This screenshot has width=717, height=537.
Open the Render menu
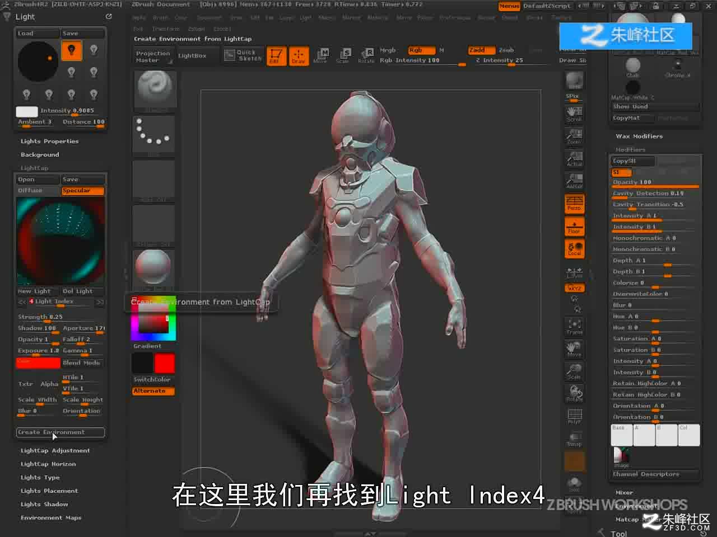(486, 18)
